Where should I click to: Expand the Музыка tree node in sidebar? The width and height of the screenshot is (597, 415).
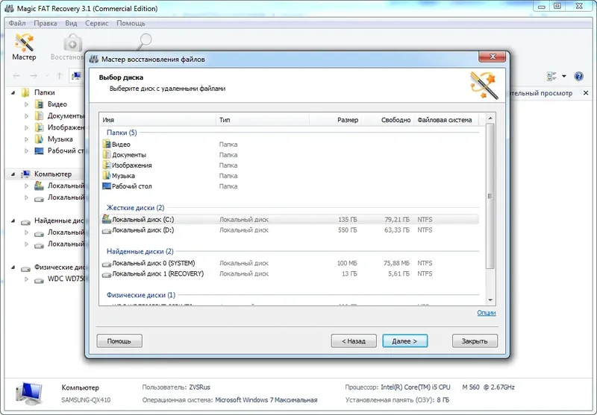26,139
